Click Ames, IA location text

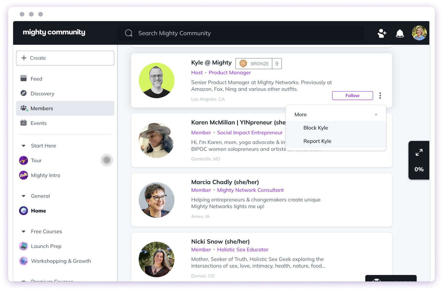pyautogui.click(x=200, y=217)
